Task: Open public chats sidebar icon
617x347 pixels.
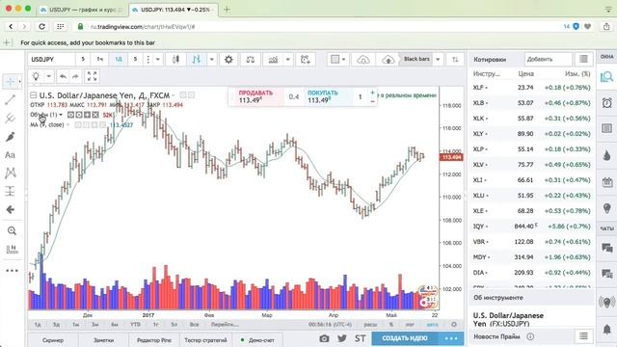Action: 606,248
